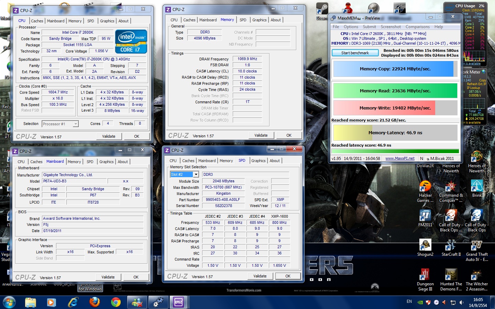Open the Help menu in MaxxMEM
The height and width of the screenshot is (309, 495).
tap(439, 27)
